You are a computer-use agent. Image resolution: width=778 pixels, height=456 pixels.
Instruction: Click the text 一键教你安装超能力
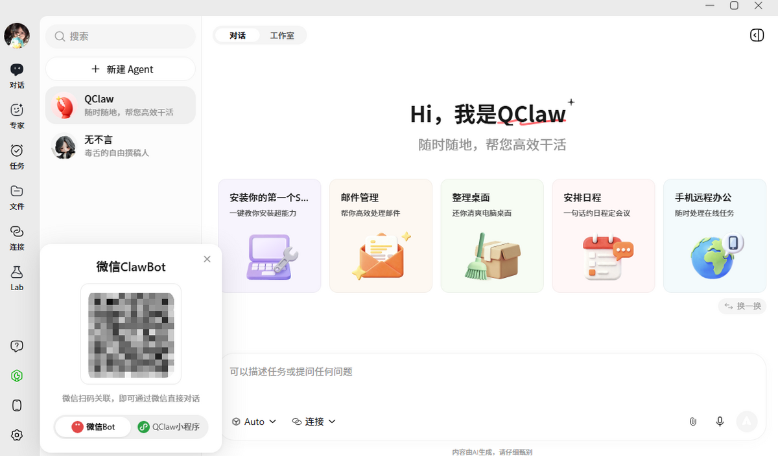pyautogui.click(x=263, y=213)
